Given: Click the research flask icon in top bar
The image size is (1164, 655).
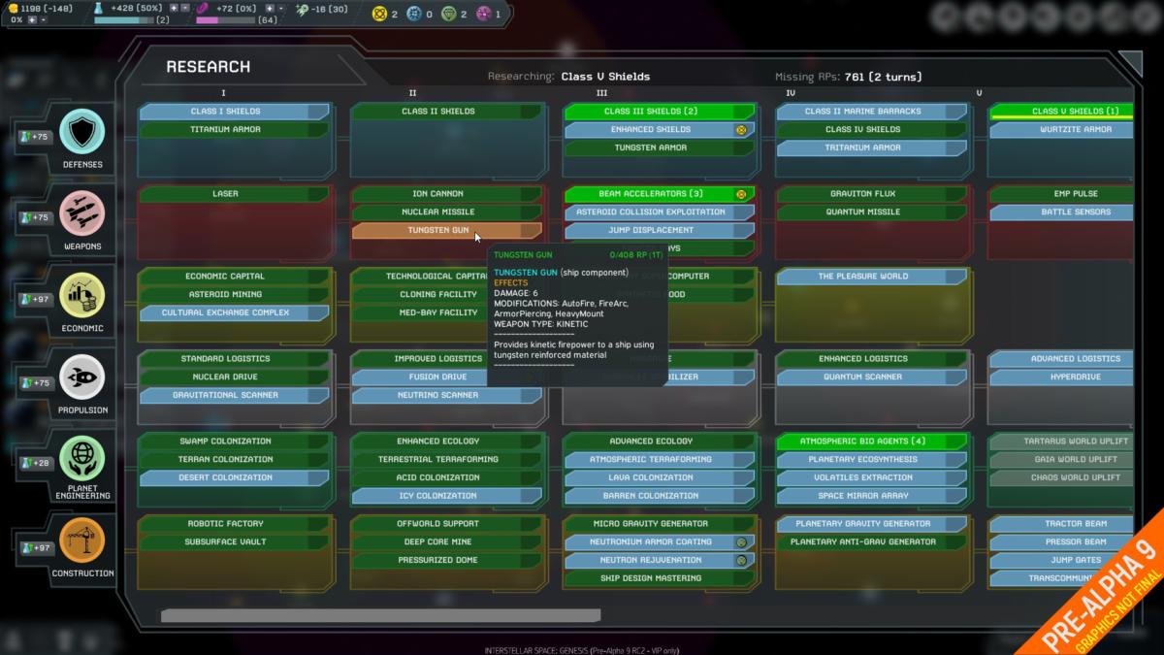Looking at the screenshot, I should point(100,9).
